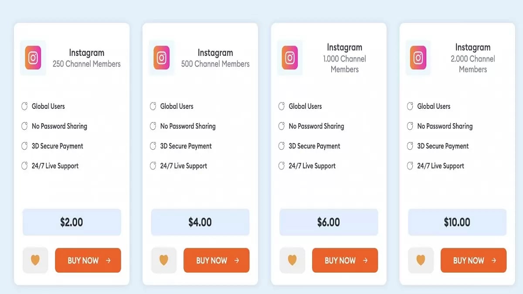
Task: Click Buy Now for 250 Channel Members
Action: tap(88, 260)
